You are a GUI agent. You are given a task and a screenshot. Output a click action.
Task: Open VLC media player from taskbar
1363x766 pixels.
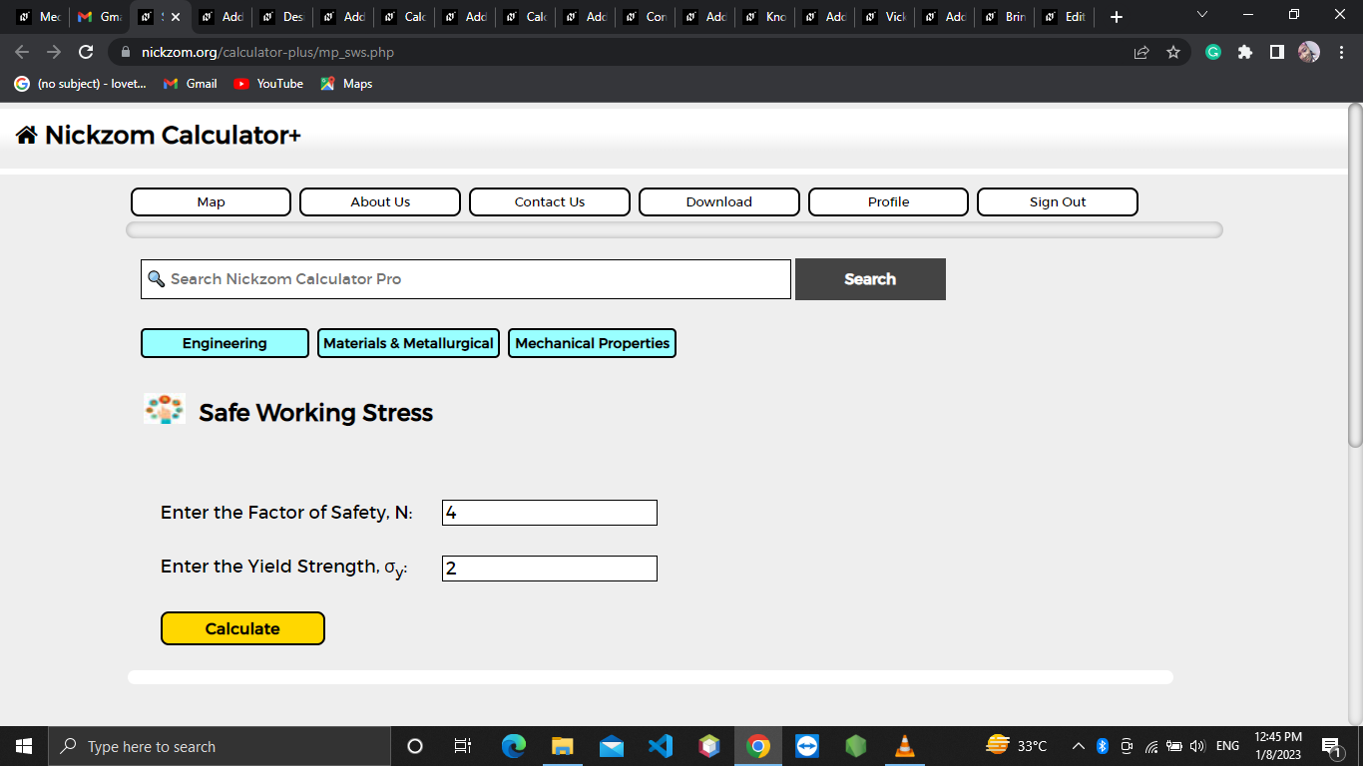click(x=905, y=746)
